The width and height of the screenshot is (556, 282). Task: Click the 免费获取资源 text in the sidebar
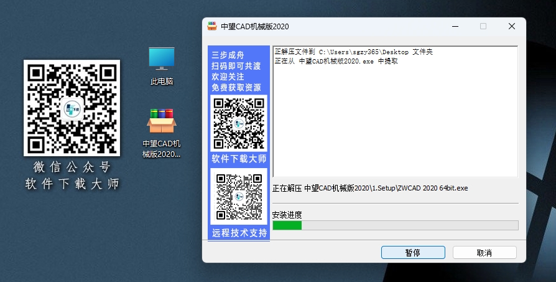coord(236,87)
